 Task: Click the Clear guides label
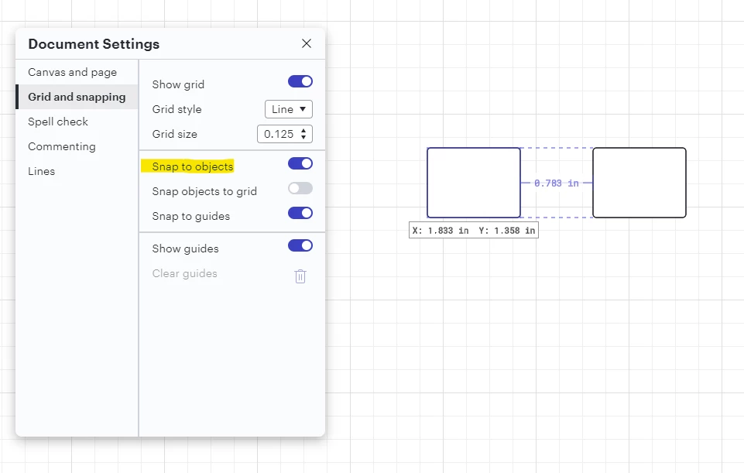point(184,274)
